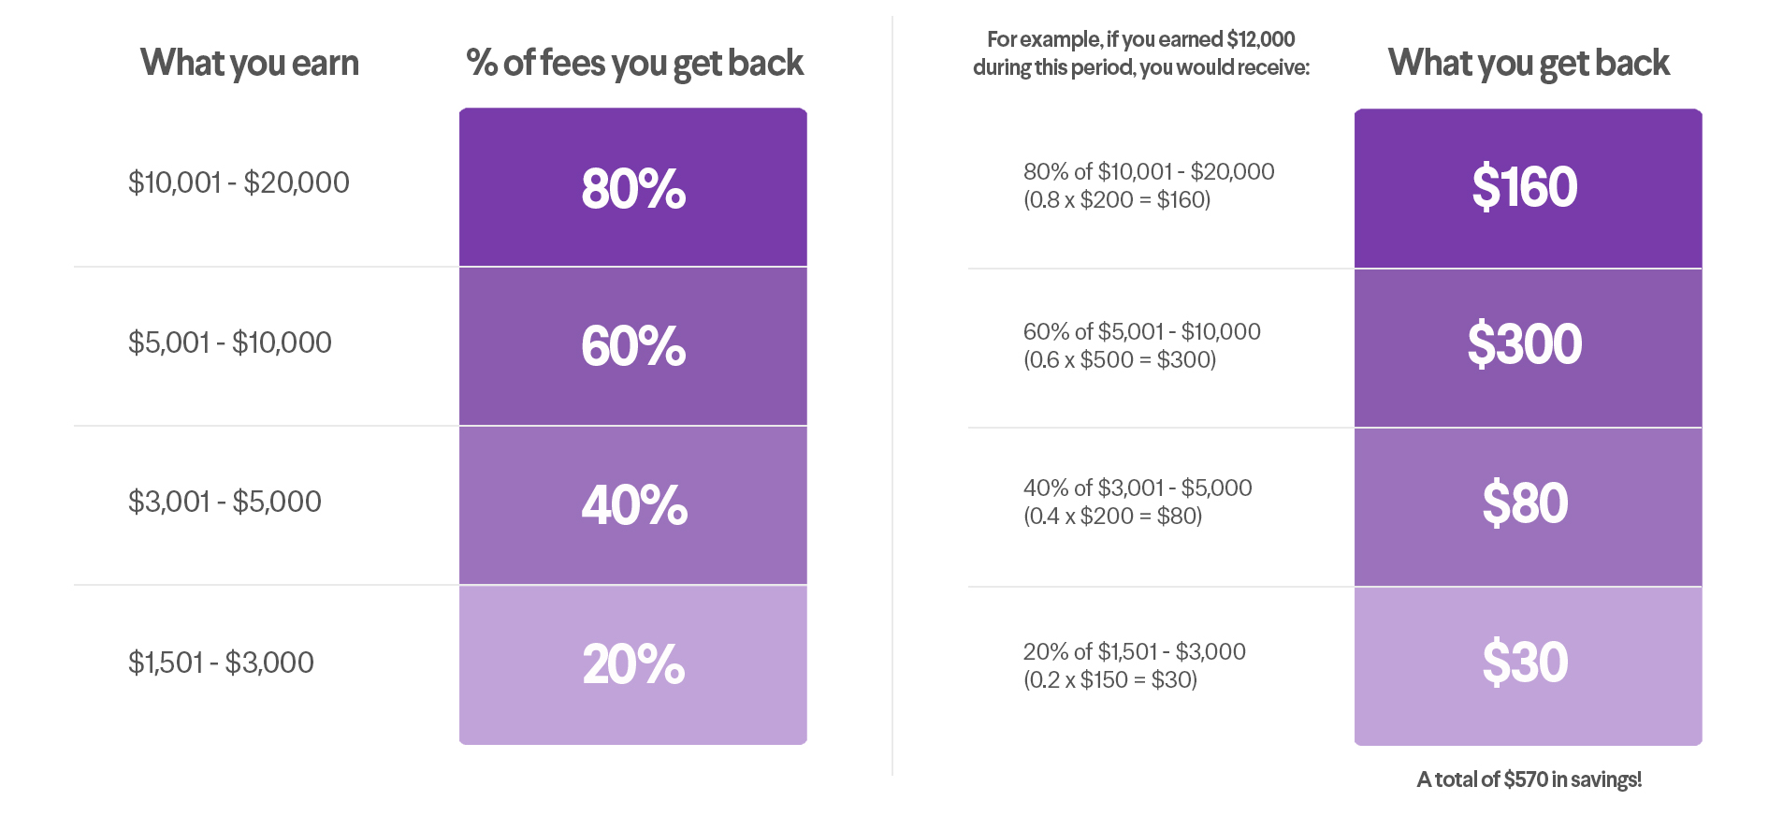This screenshot has height=816, width=1783.
Task: Select the $300 amount block
Action: point(1527,346)
